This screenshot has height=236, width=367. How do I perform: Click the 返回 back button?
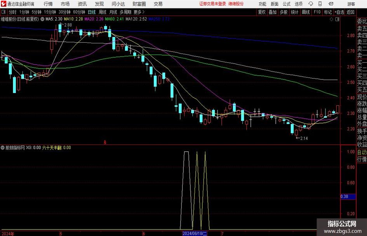click(350, 12)
